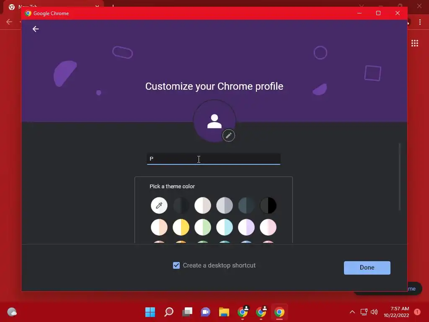Open Task View from taskbar

coord(187,312)
